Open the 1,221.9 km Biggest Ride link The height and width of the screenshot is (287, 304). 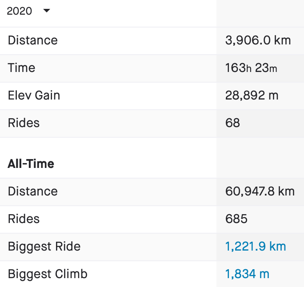pyautogui.click(x=256, y=247)
